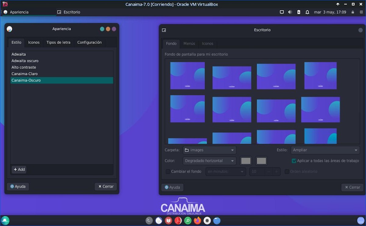The width and height of the screenshot is (366, 226).
Task: Click the Add button in Apariencia
Action: click(19, 169)
